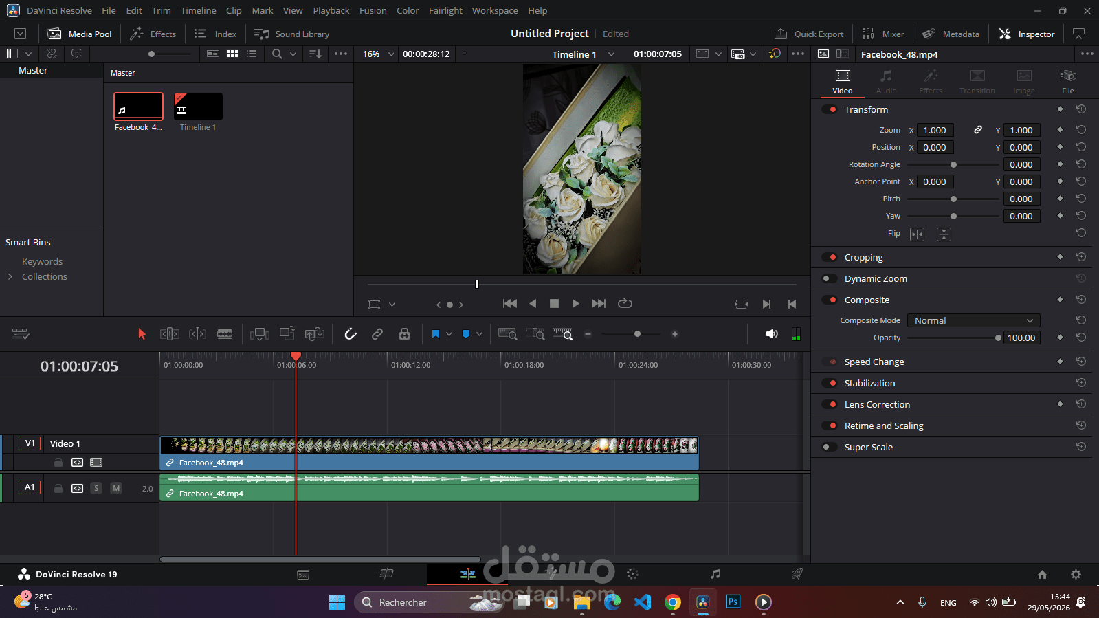This screenshot has width=1099, height=618.
Task: Disable the Transform section toggle
Action: point(830,109)
